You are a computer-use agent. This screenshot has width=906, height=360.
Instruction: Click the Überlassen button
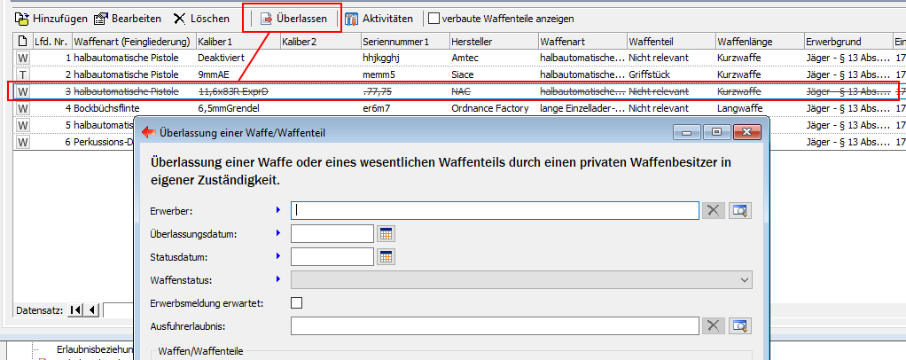point(293,19)
